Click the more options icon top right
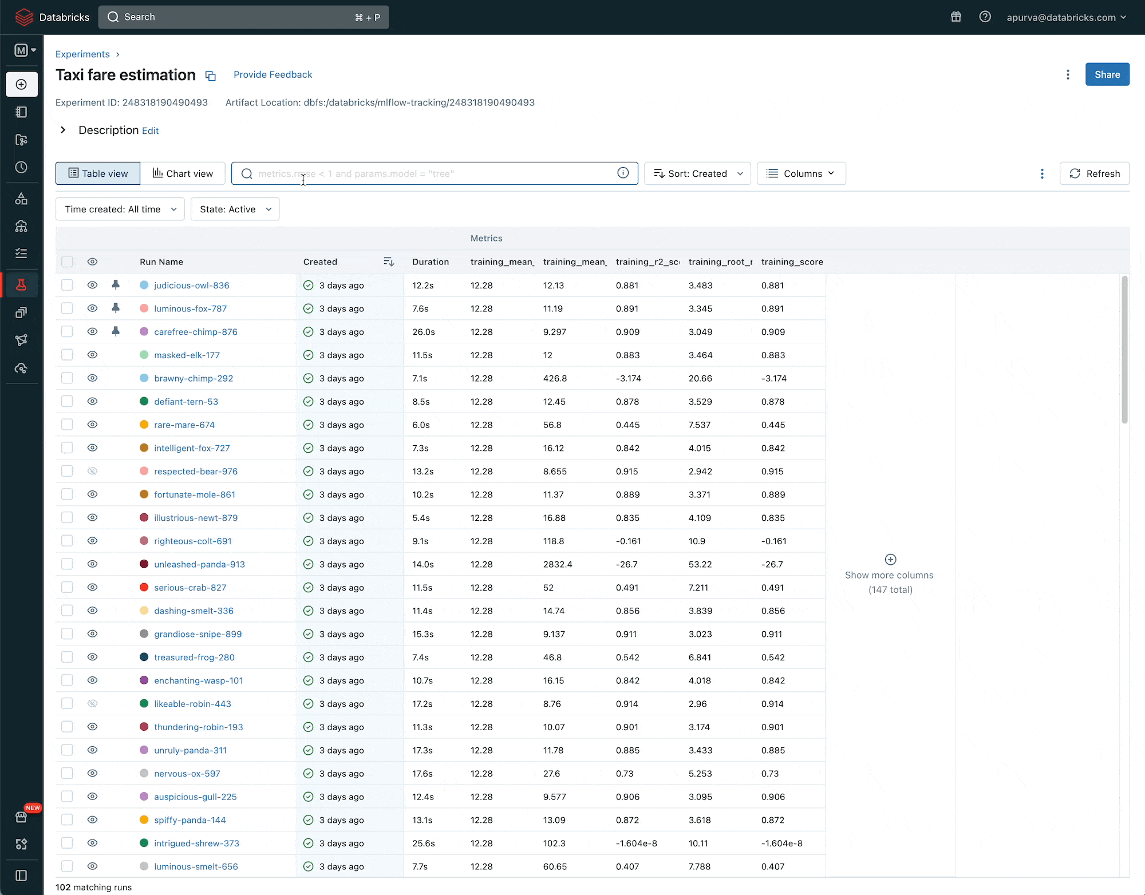1145x895 pixels. [1070, 74]
